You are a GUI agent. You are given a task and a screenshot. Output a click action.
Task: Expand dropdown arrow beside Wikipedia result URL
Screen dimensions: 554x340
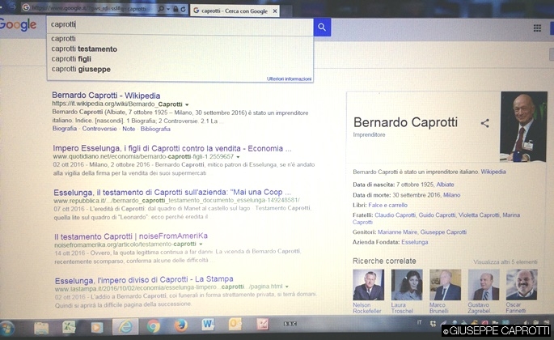(x=187, y=104)
